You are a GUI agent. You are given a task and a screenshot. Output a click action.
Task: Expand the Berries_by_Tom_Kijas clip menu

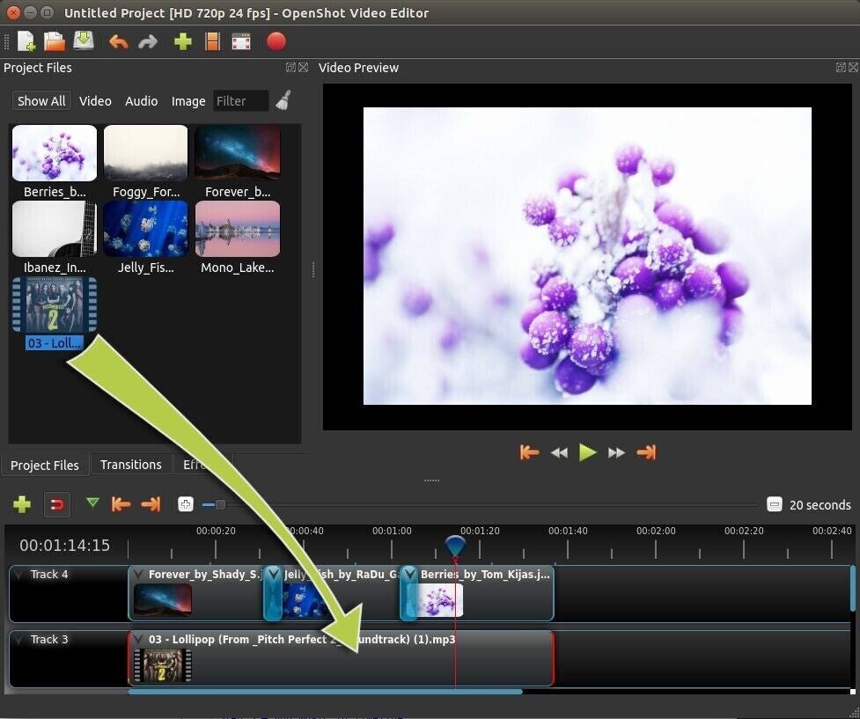(408, 574)
